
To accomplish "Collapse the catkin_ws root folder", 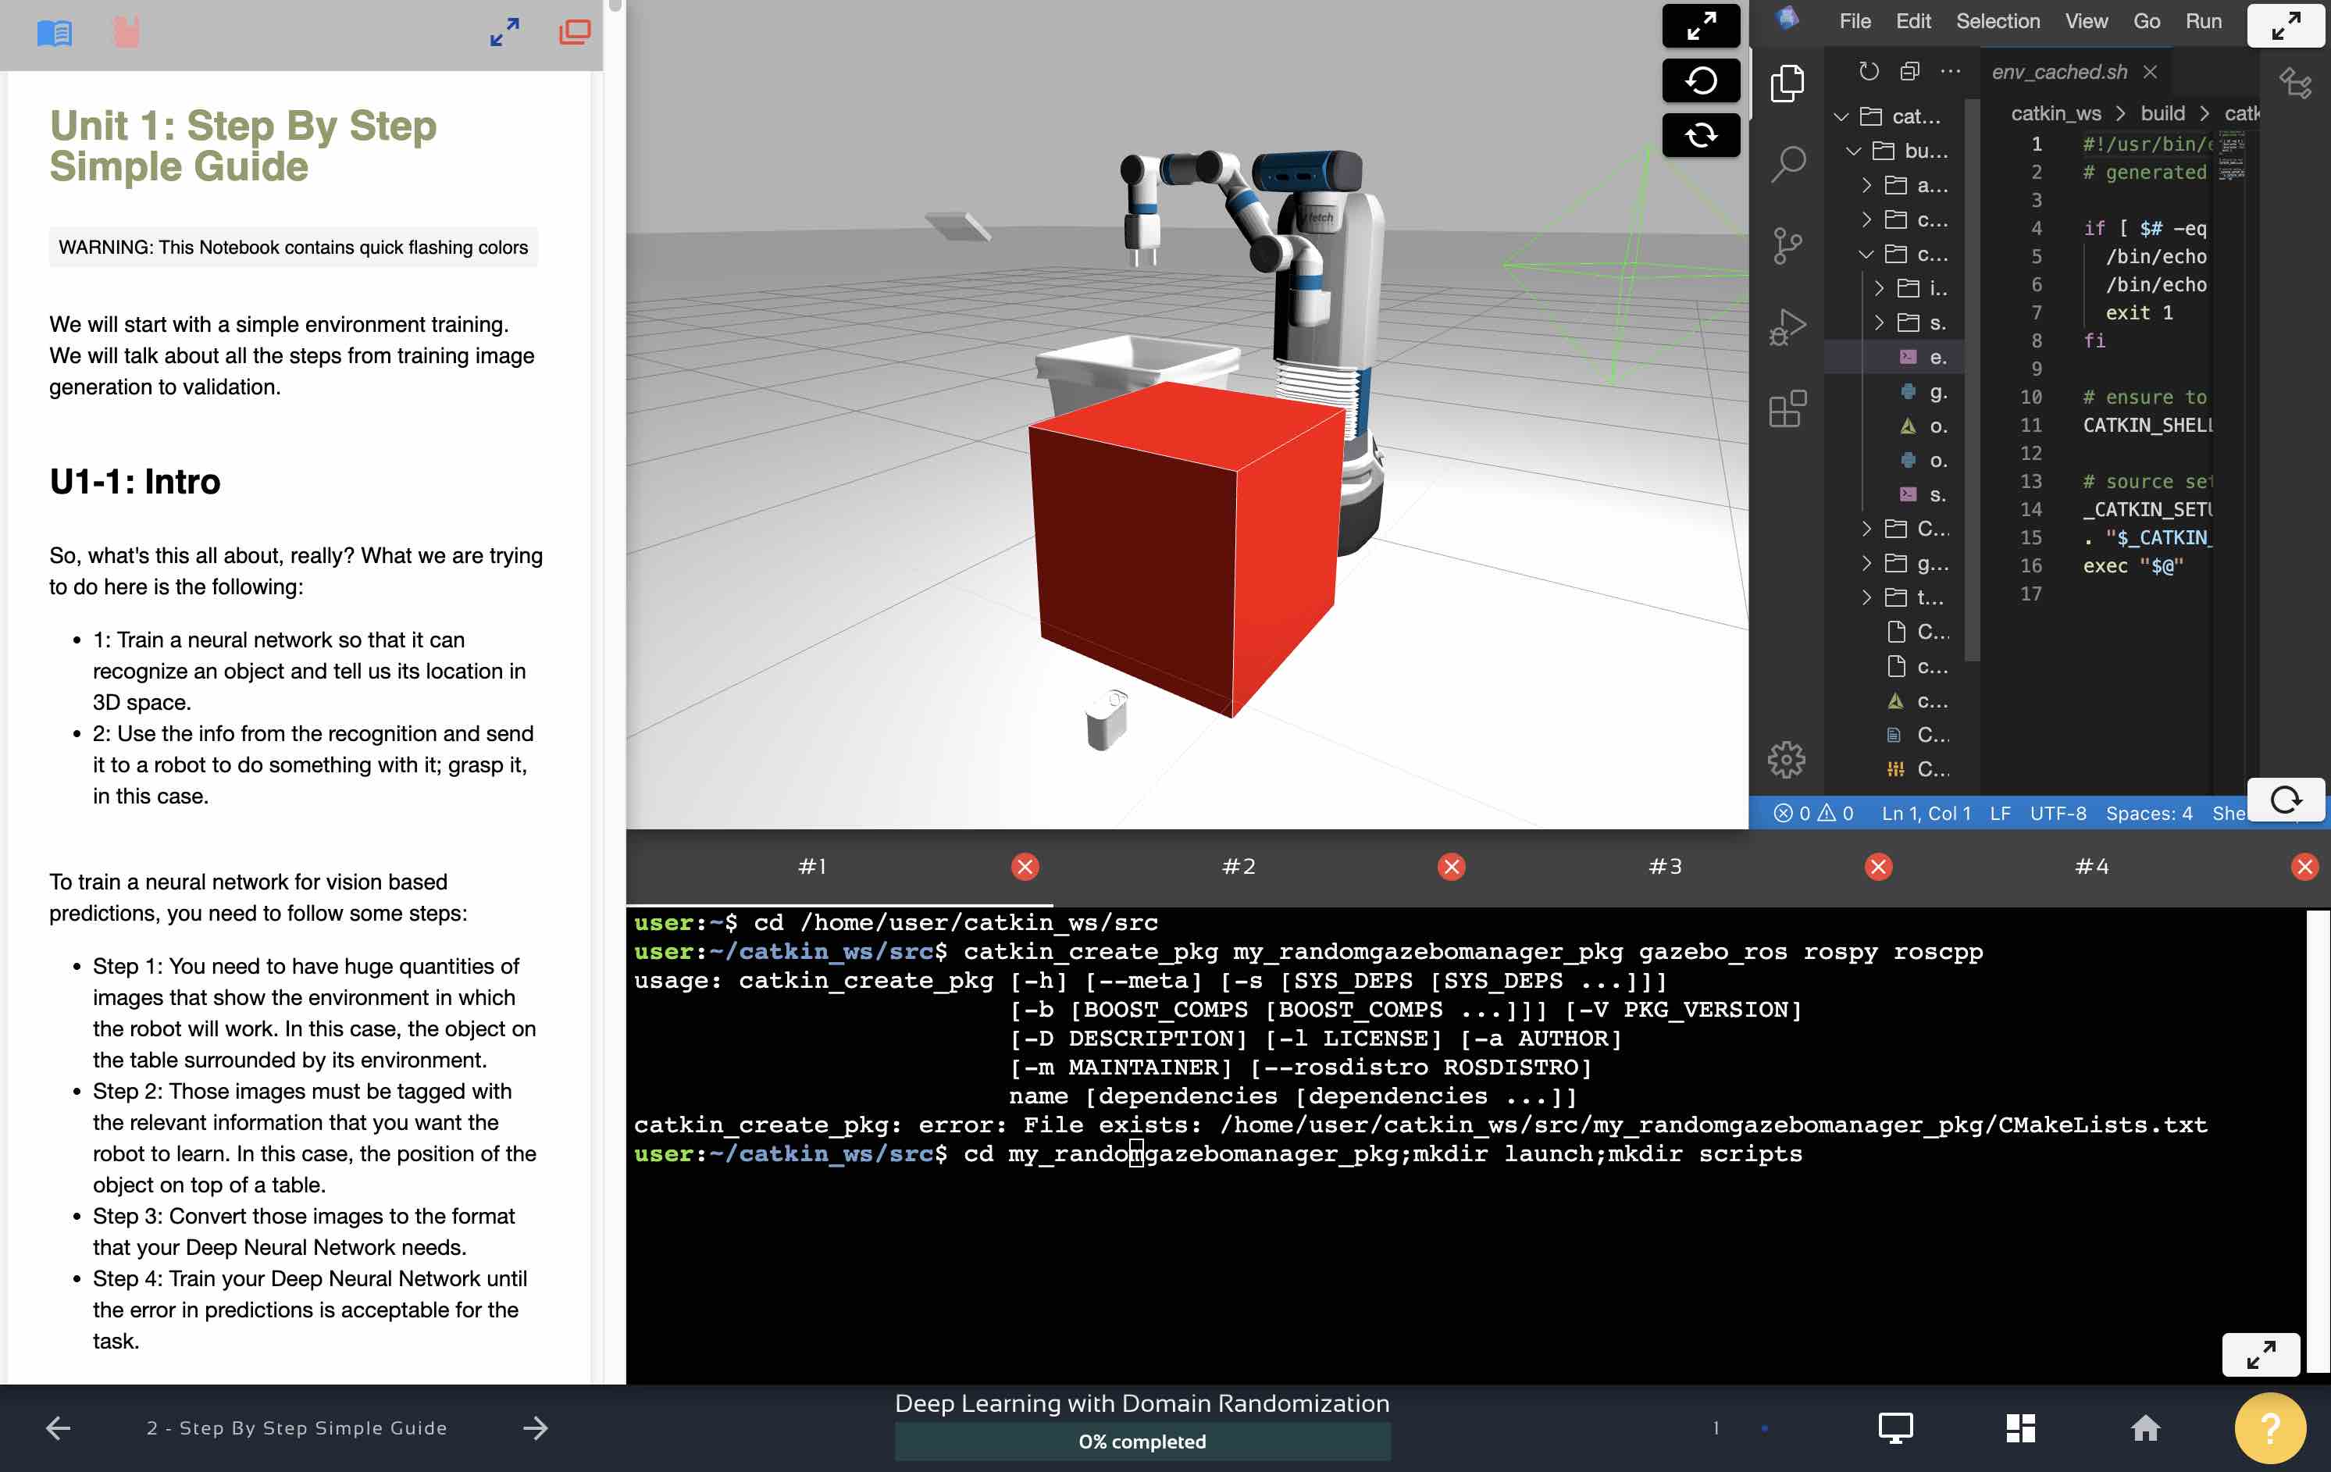I will pos(1841,117).
